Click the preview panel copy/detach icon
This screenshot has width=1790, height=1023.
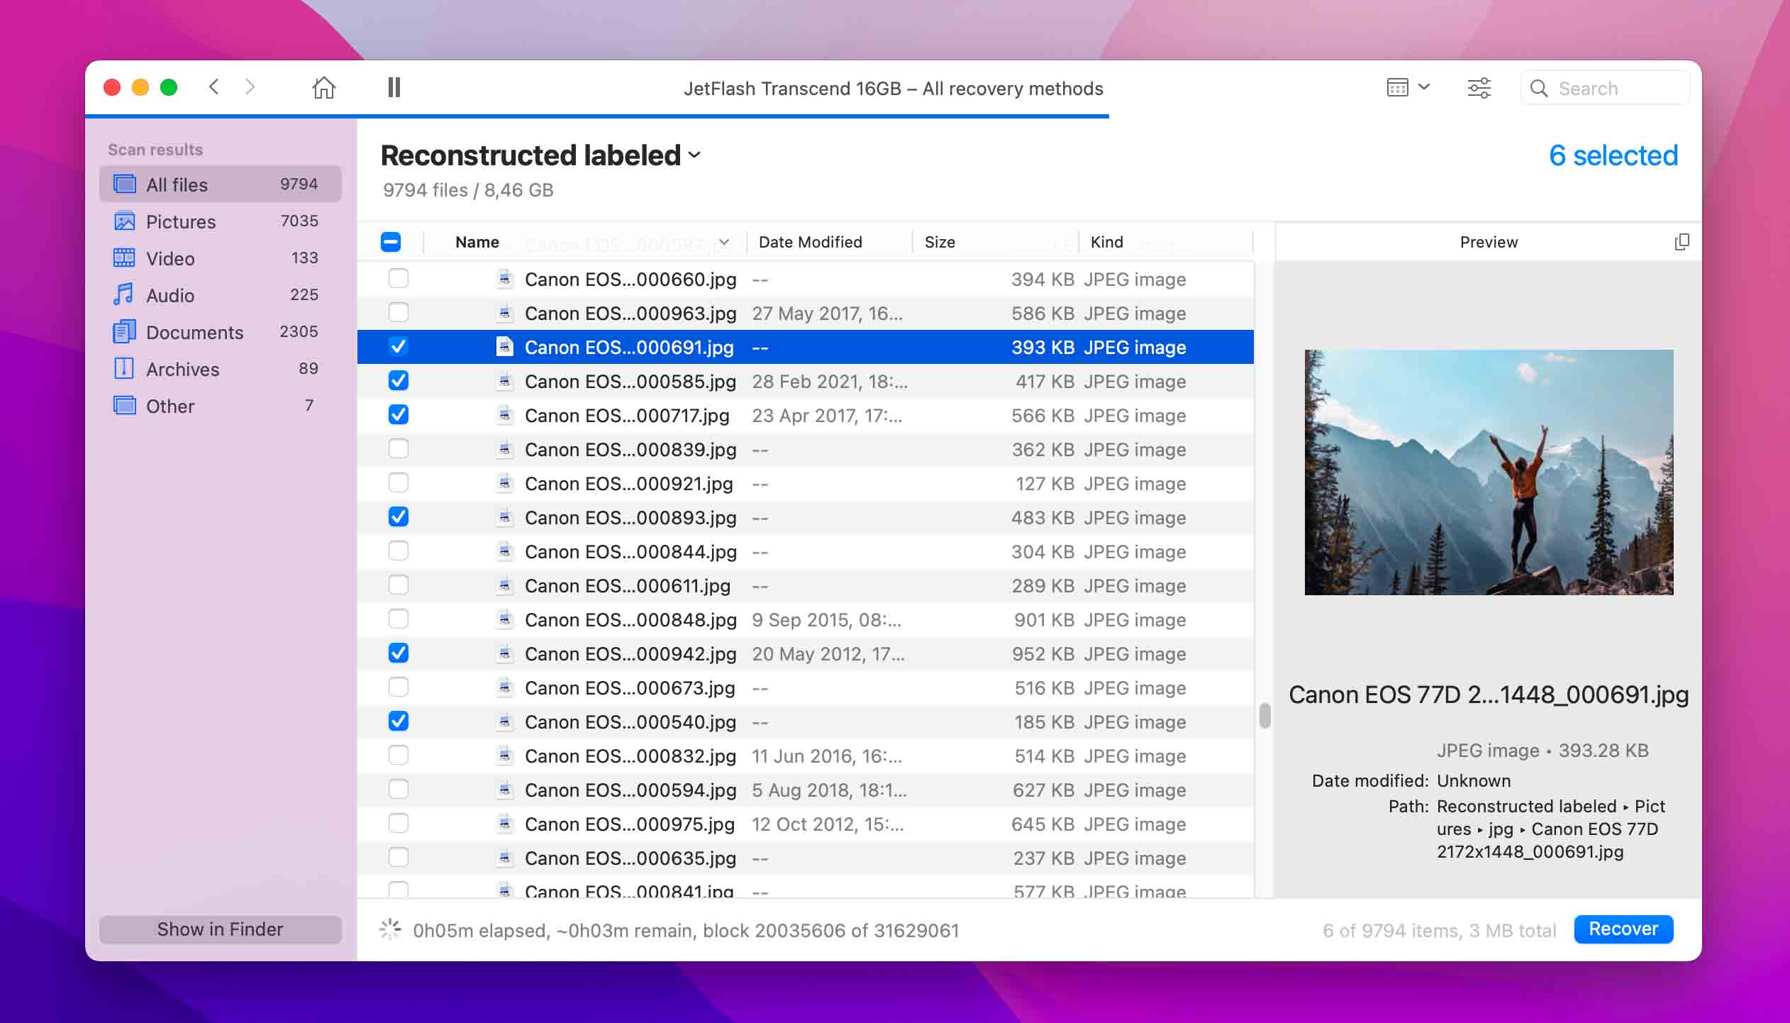pos(1681,242)
